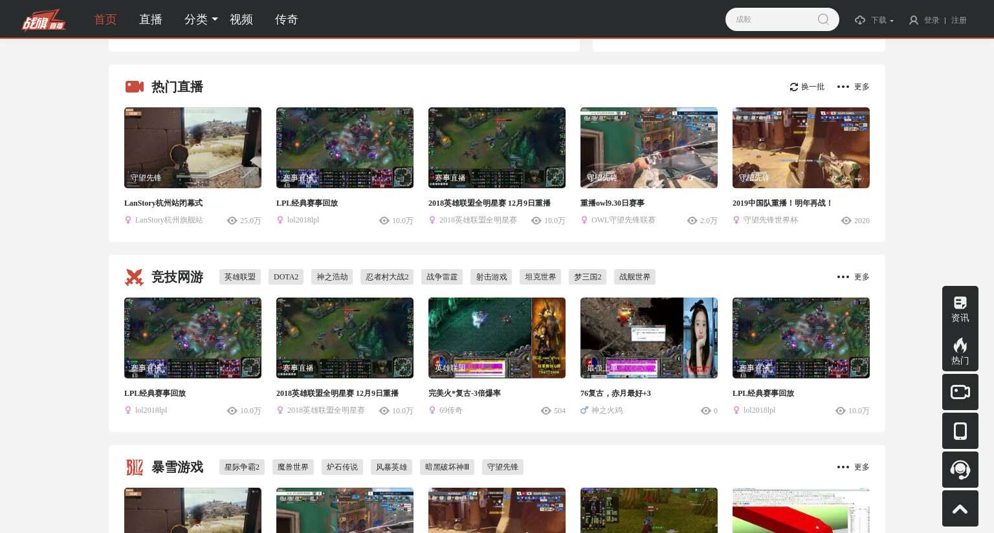Click the 登录 login link
The image size is (994, 533).
click(932, 20)
